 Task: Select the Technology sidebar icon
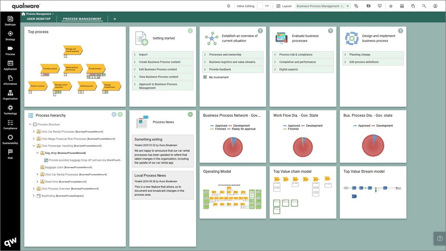pos(10,110)
